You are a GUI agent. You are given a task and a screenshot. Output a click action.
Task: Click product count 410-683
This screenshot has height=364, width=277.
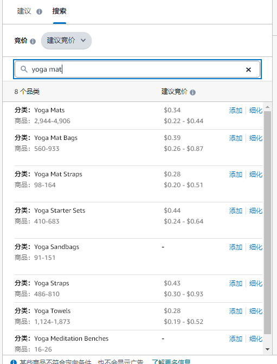[x=47, y=221]
